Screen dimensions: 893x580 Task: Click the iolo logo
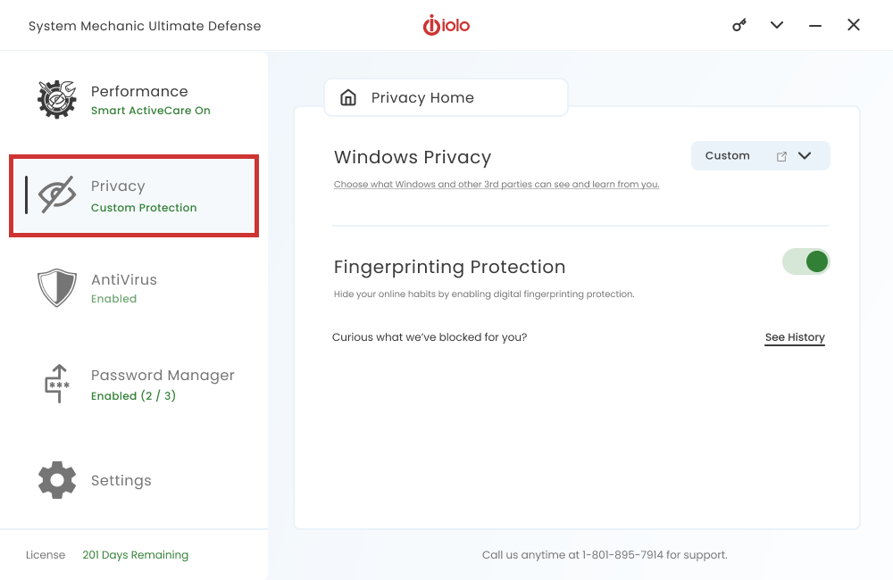coord(446,26)
